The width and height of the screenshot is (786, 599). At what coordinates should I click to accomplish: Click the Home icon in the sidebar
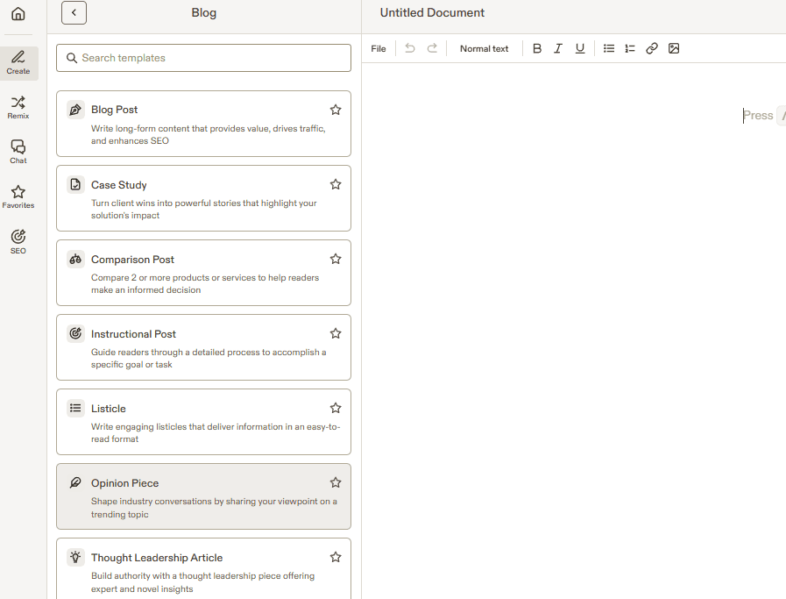tap(18, 14)
